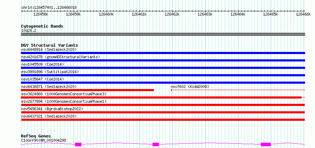Open variant label nsv5496341 (ByrskaBishop2022)

click(52, 109)
